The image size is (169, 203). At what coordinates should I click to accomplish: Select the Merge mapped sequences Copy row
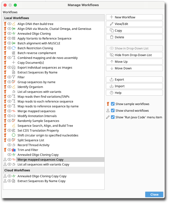(54, 159)
